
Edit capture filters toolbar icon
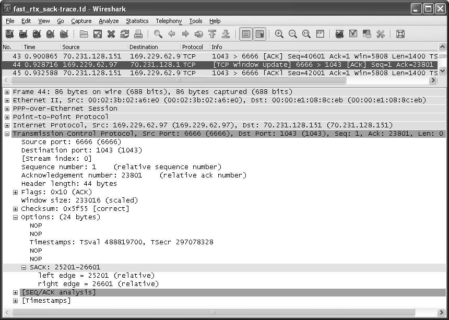(339, 34)
